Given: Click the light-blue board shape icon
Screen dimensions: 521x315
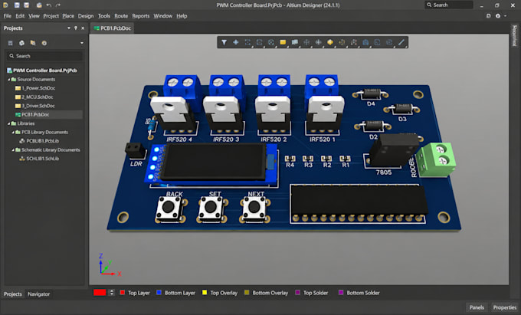Looking at the screenshot, I should (295, 42).
